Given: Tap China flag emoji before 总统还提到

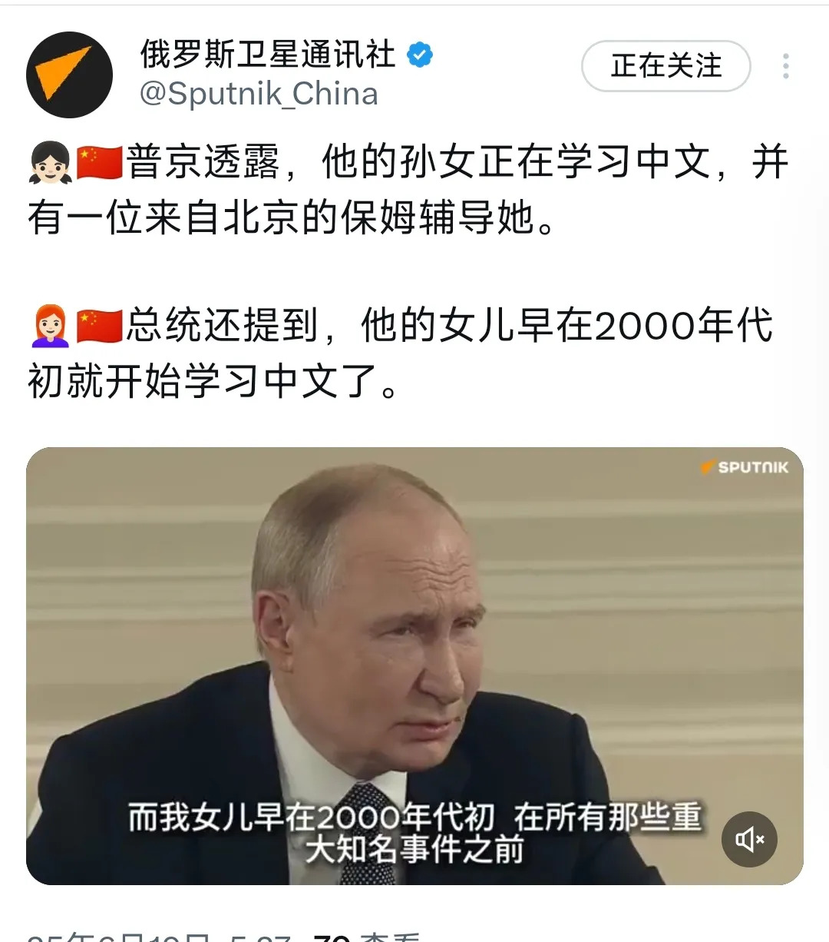Looking at the screenshot, I should tap(100, 326).
